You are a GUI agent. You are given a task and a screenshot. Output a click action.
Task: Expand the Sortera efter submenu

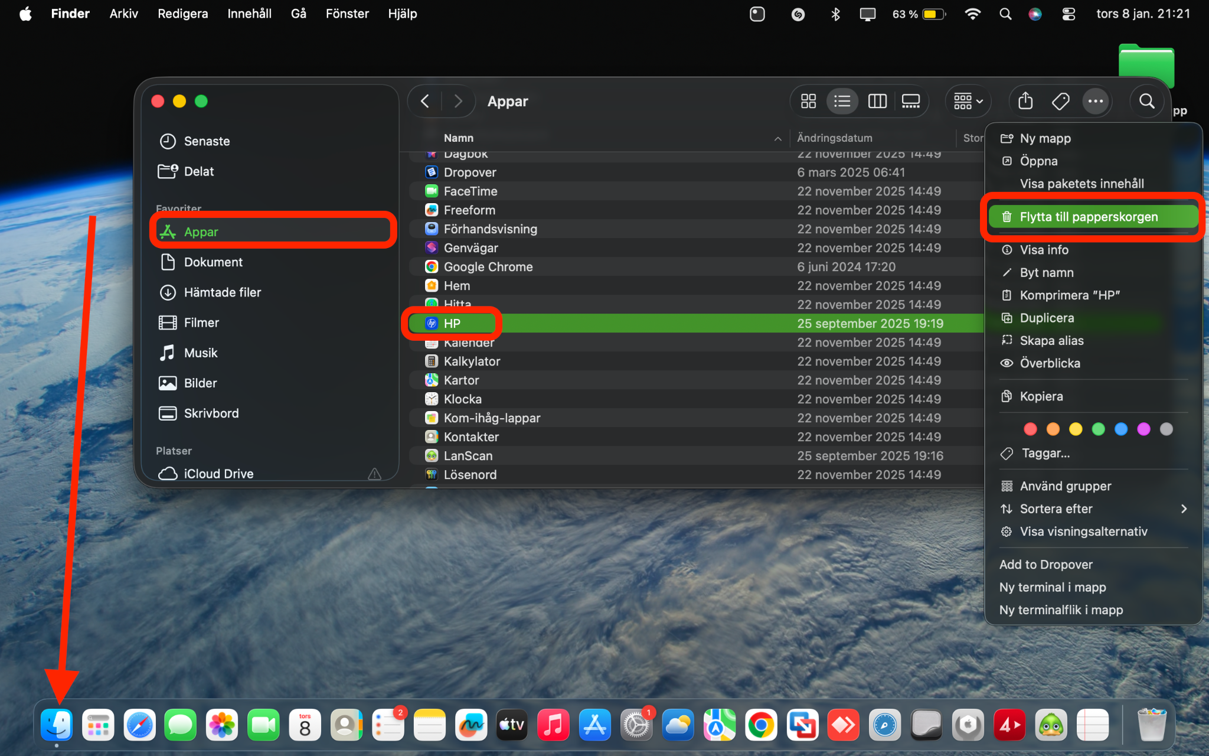(1093, 509)
